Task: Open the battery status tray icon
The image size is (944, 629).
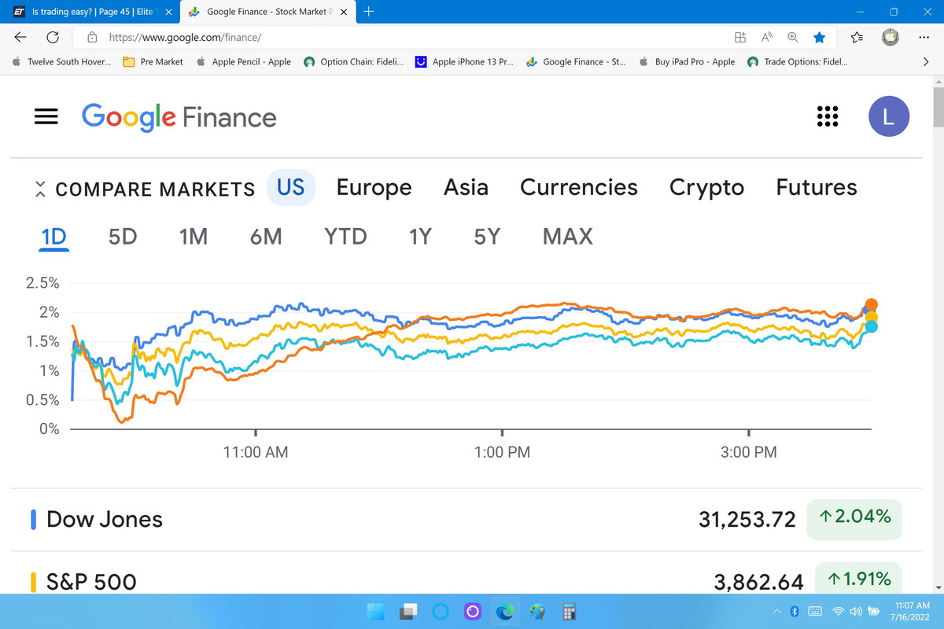Action: [874, 611]
